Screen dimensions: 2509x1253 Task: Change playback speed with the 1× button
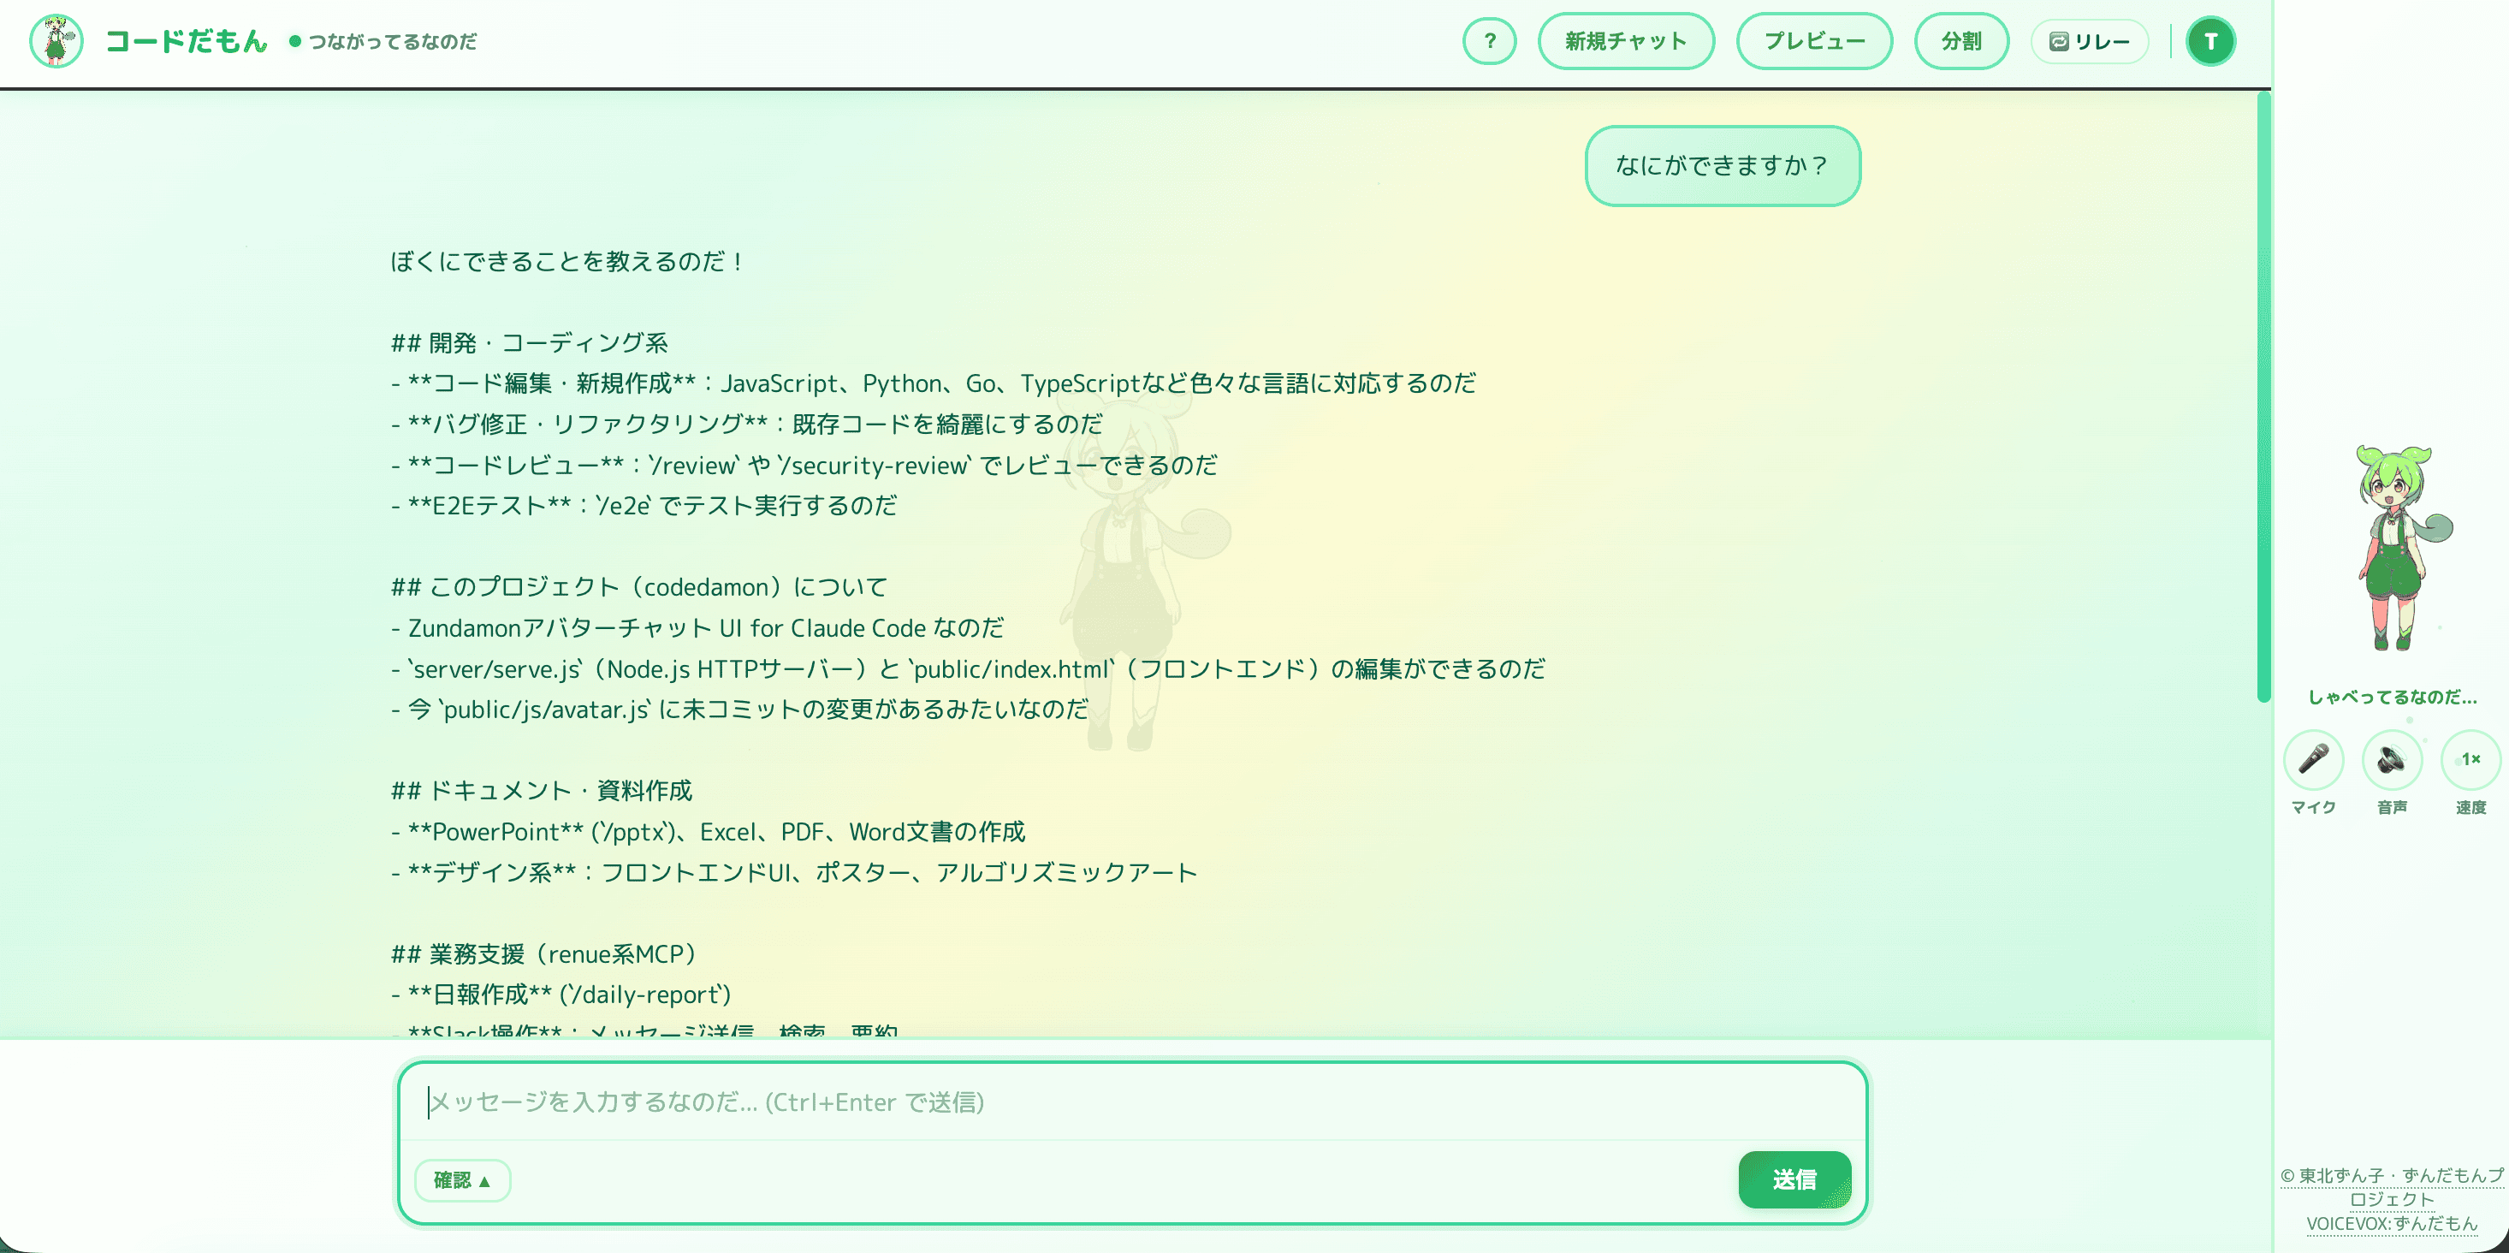click(2471, 760)
